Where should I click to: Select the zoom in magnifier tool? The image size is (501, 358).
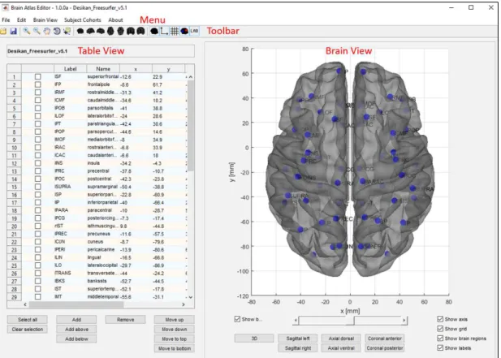point(27,32)
